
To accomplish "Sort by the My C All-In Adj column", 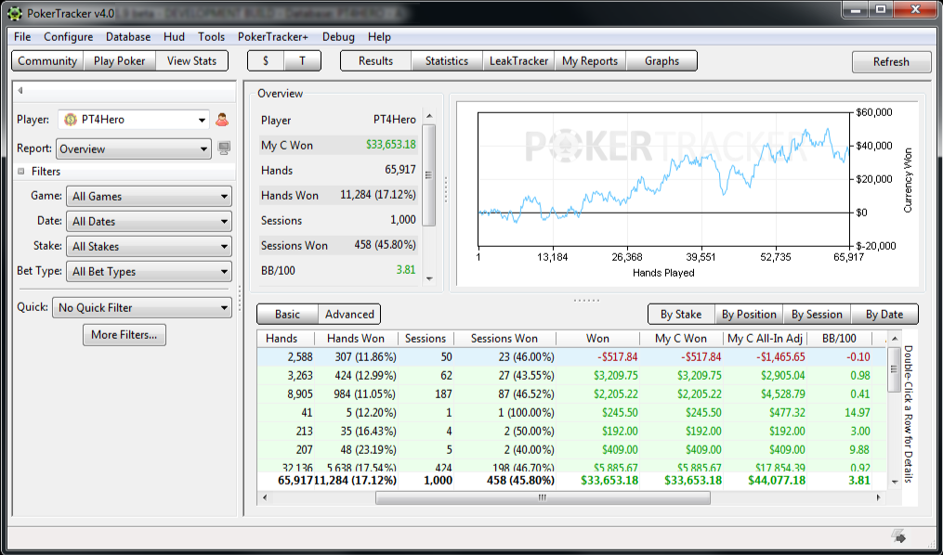I will pyautogui.click(x=766, y=339).
